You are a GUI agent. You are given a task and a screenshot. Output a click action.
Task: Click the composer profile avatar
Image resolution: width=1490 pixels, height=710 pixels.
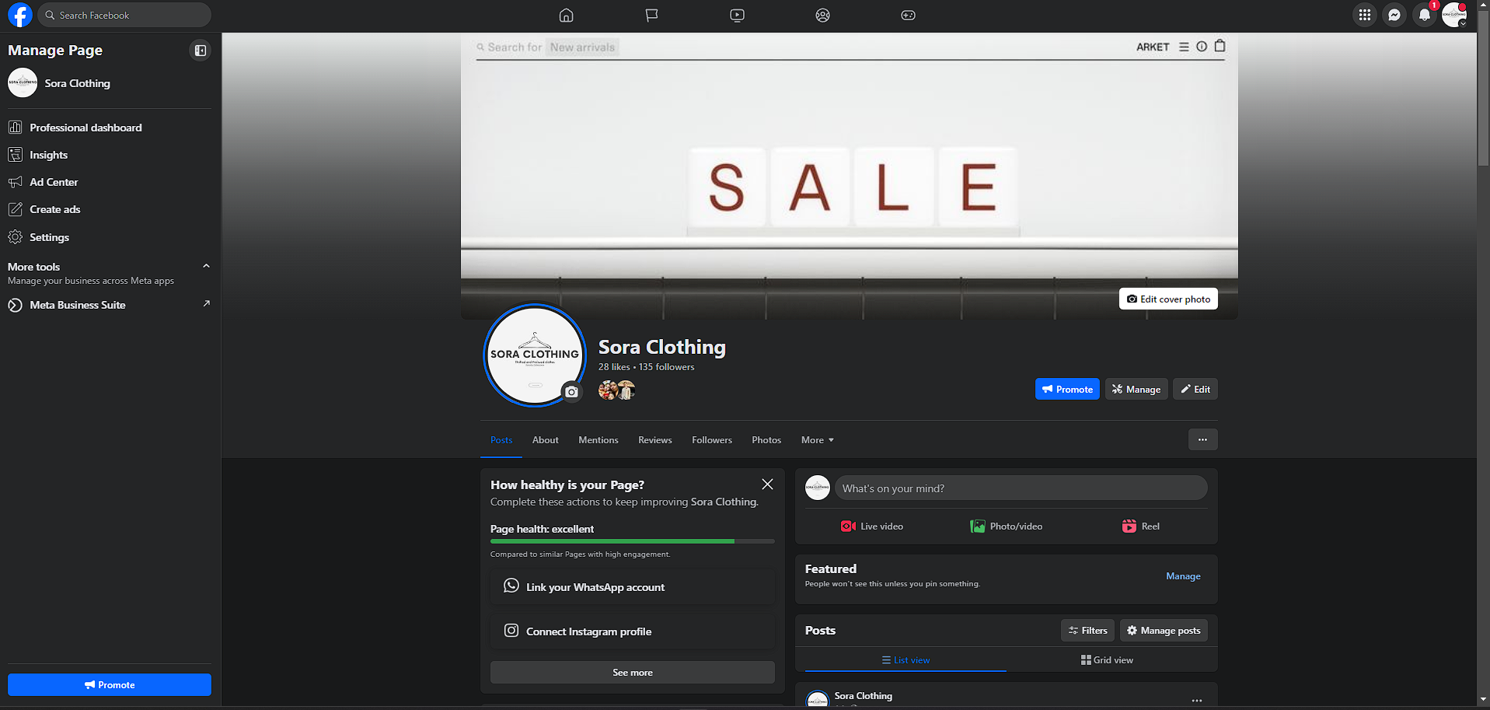click(818, 488)
